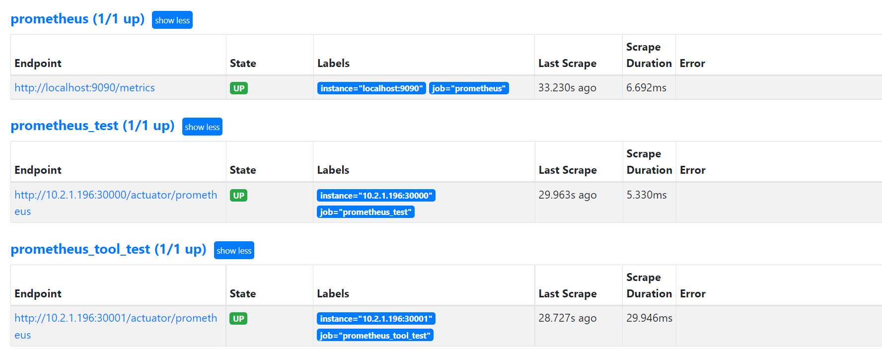Open the localhost:9090/metrics endpoint link
This screenshot has width=882, height=349.
[x=84, y=88]
